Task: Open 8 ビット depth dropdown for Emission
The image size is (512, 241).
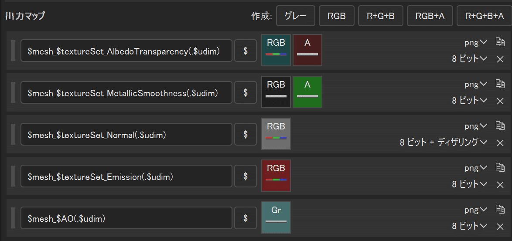Action: coord(470,184)
